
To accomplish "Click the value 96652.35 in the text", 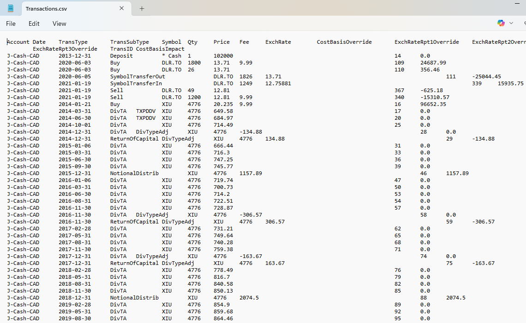I will pyautogui.click(x=433, y=104).
